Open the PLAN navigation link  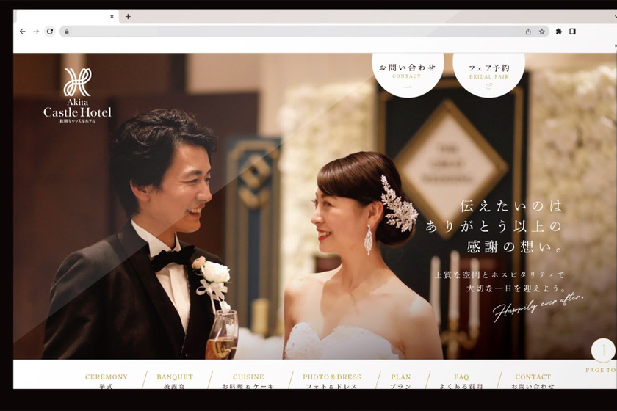pos(401,381)
